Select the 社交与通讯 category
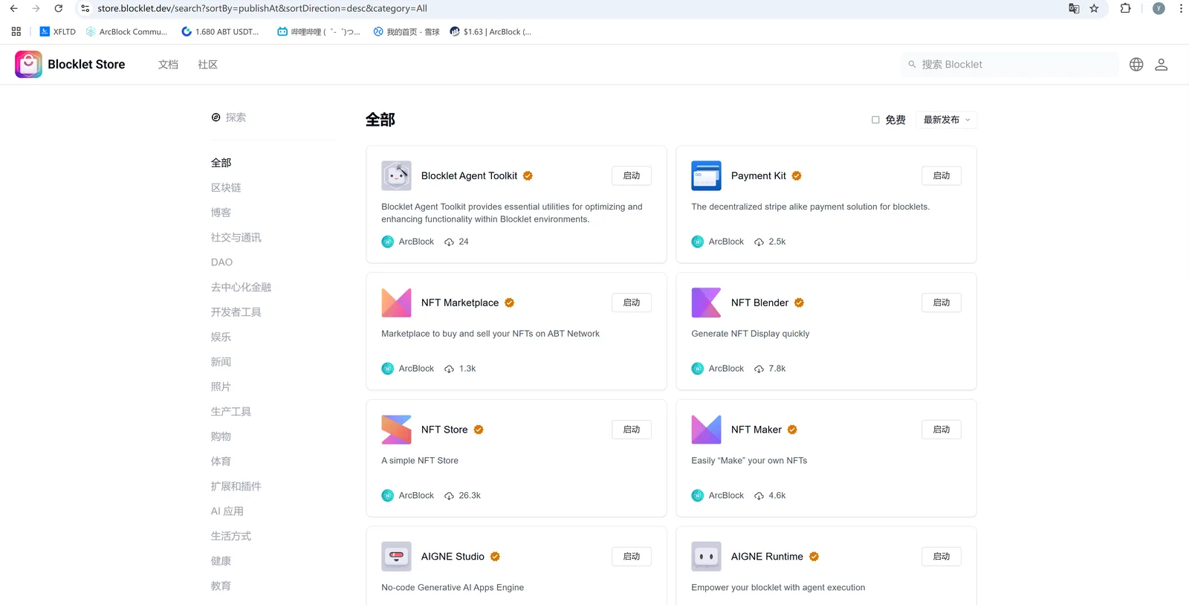This screenshot has height=605, width=1189. (x=236, y=238)
